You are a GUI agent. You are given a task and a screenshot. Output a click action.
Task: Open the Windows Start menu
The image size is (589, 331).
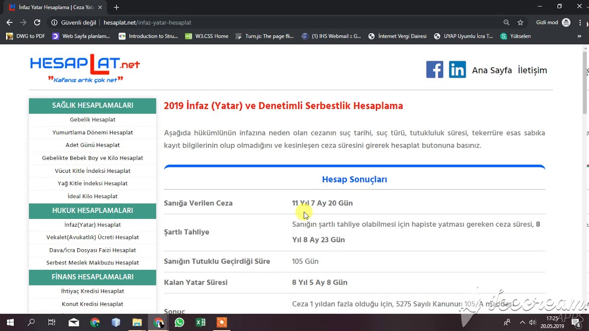coord(10,322)
